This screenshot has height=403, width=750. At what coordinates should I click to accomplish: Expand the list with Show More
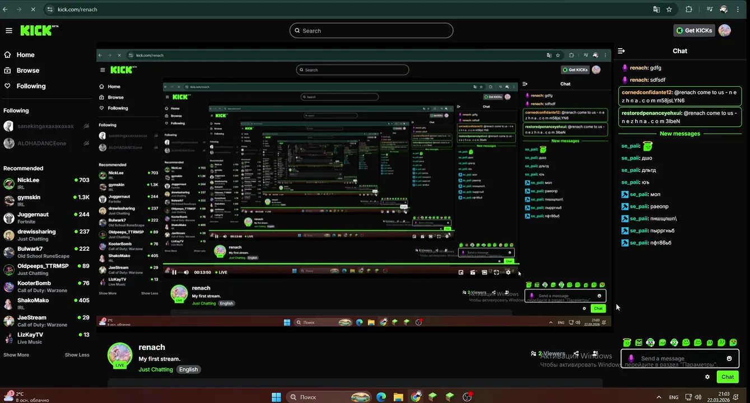[16, 355]
